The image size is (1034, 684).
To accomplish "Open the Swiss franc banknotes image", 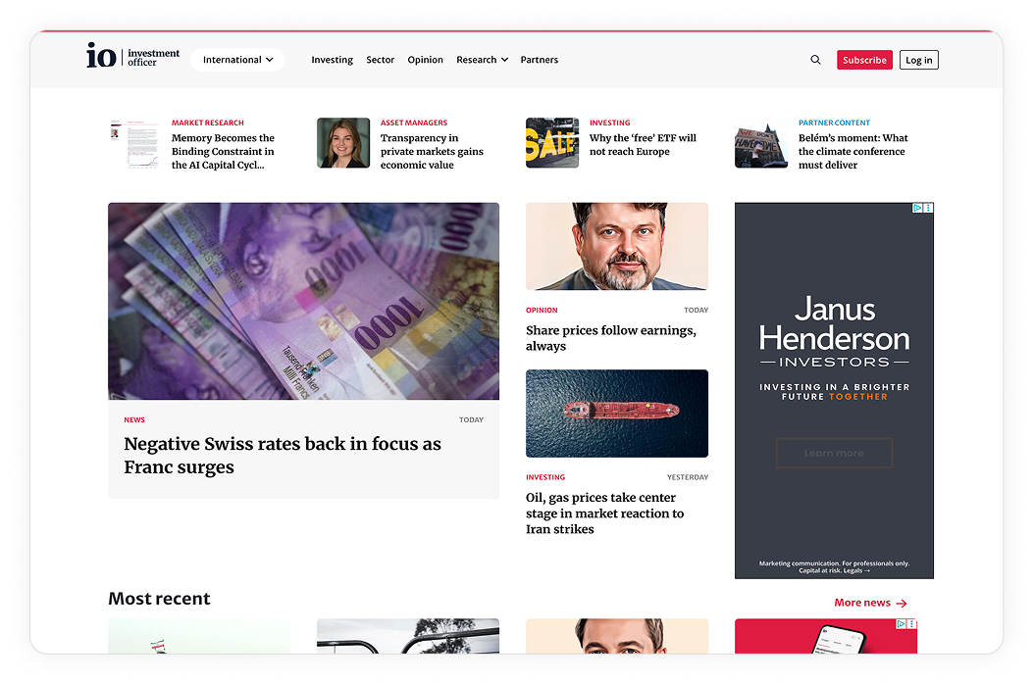I will [x=303, y=301].
